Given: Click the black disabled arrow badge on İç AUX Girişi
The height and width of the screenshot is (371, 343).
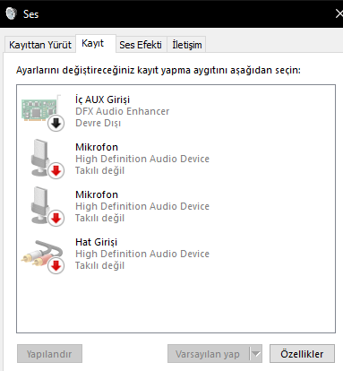Looking at the screenshot, I should pos(56,123).
